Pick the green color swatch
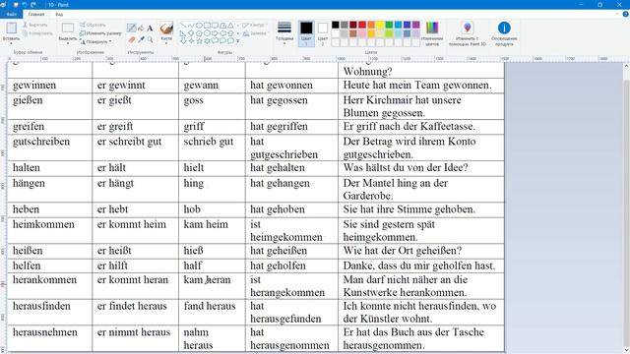The width and height of the screenshot is (630, 354). [389, 25]
